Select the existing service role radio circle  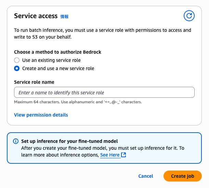(x=17, y=60)
